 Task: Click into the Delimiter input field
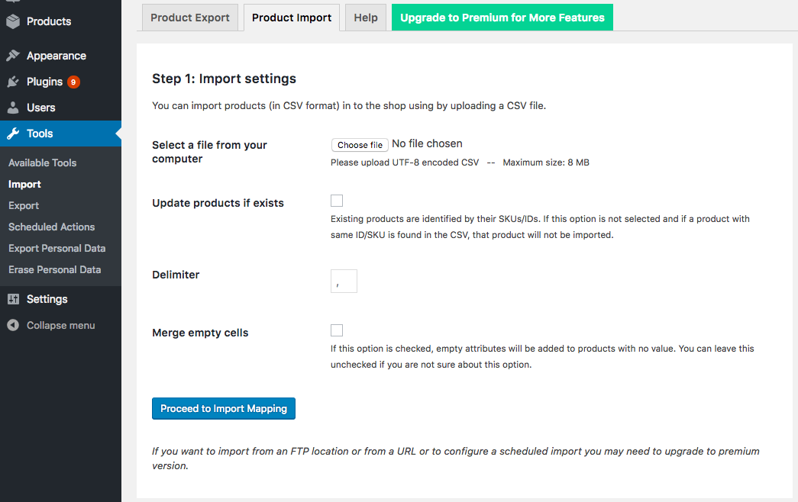(344, 282)
